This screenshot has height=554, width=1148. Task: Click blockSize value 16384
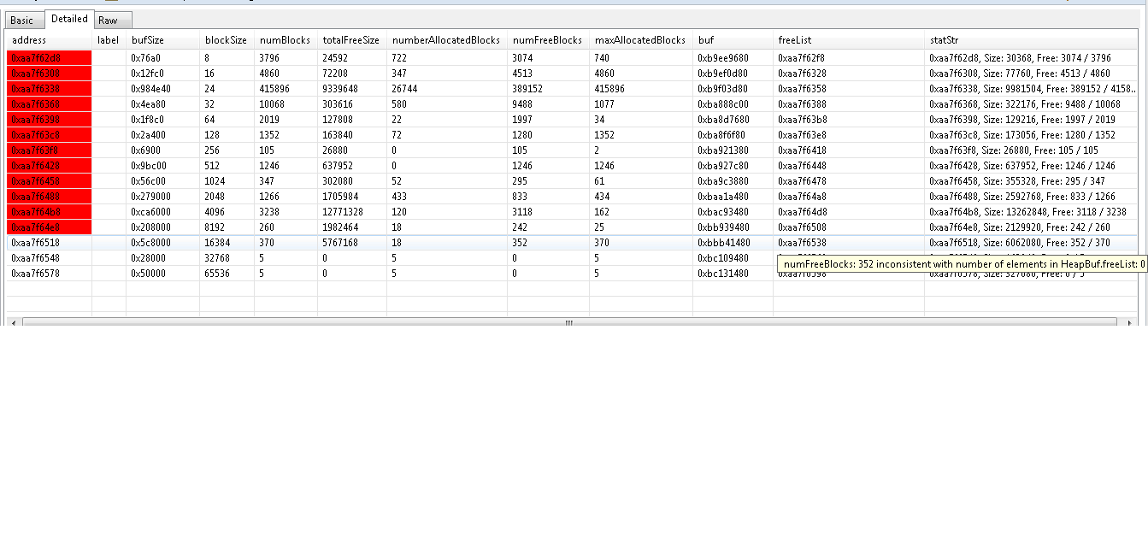(217, 243)
